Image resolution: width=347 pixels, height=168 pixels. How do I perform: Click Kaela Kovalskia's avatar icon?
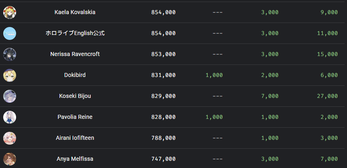point(10,12)
